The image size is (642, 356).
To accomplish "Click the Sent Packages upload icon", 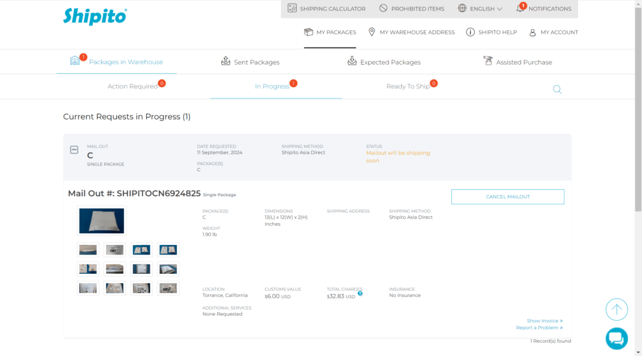I will click(x=226, y=61).
